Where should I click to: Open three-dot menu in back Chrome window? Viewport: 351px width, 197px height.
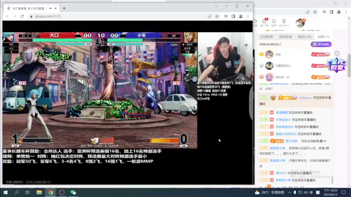point(346,12)
